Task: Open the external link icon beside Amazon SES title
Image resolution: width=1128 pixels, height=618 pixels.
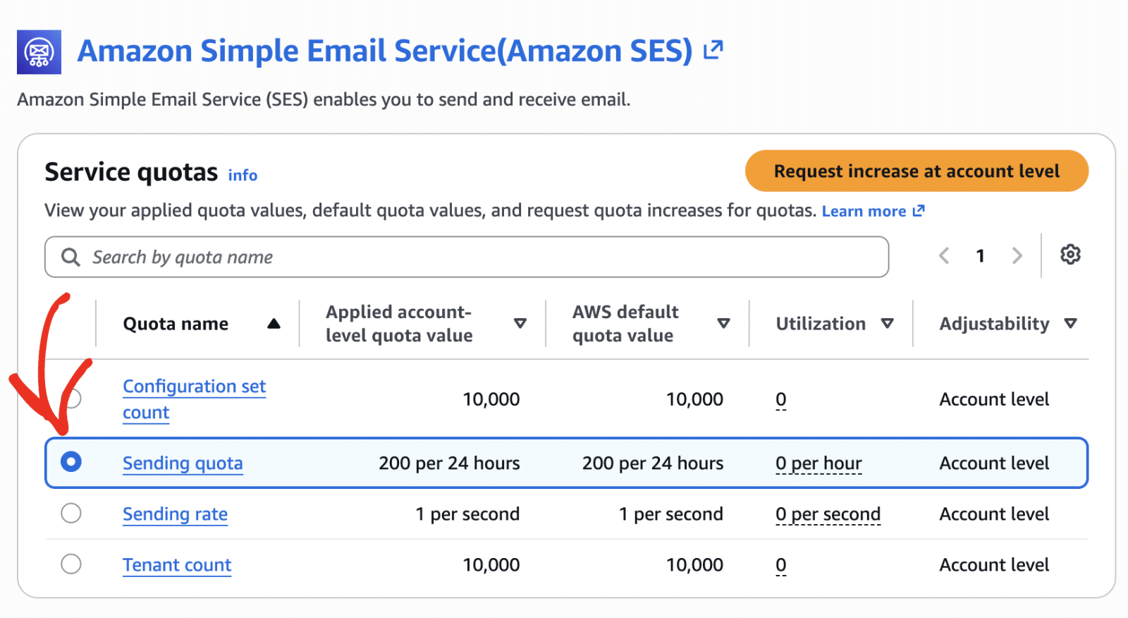Action: 713,50
